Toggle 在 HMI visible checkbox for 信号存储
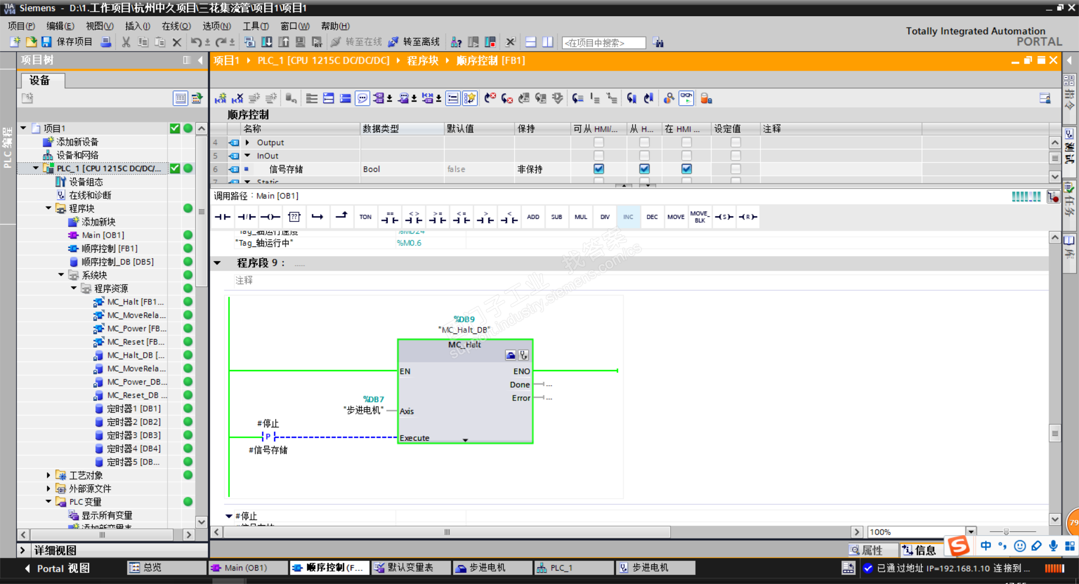Viewport: 1079px width, 584px height. click(x=686, y=169)
